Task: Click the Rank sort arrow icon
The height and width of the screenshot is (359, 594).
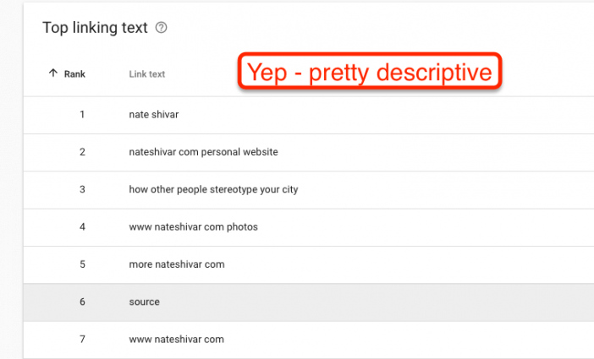Action: pos(53,73)
